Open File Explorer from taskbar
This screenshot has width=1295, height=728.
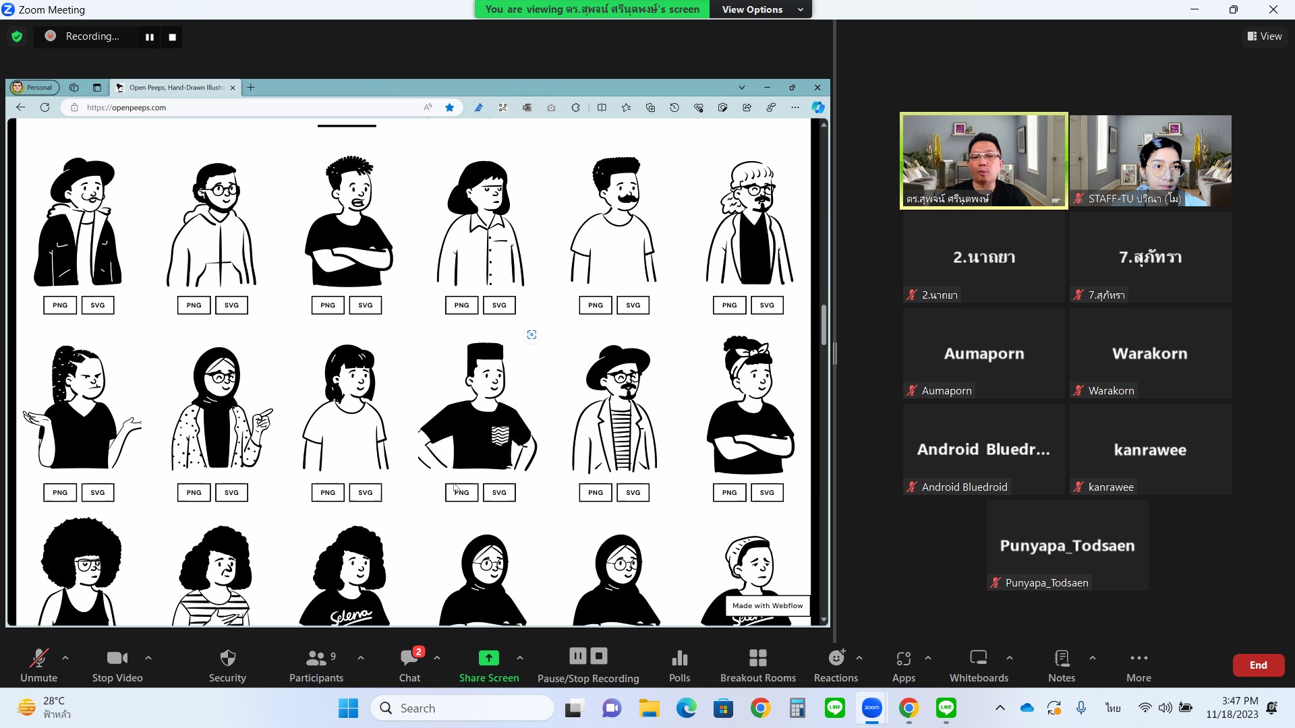click(649, 708)
